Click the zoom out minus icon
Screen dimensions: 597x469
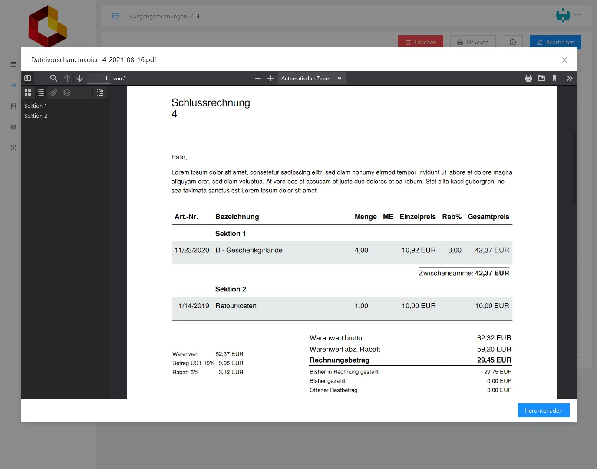[x=258, y=78]
